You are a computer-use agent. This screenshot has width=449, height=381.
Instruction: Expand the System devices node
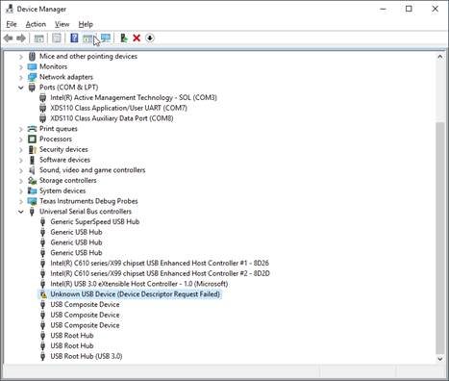21,191
